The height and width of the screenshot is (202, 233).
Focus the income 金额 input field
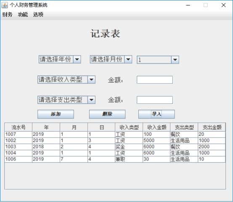pos(155,80)
